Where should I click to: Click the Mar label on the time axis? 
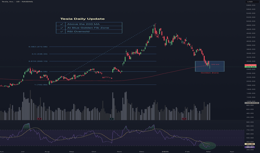coord(208,152)
